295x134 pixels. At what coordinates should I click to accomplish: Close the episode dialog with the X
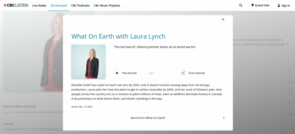pyautogui.click(x=223, y=19)
